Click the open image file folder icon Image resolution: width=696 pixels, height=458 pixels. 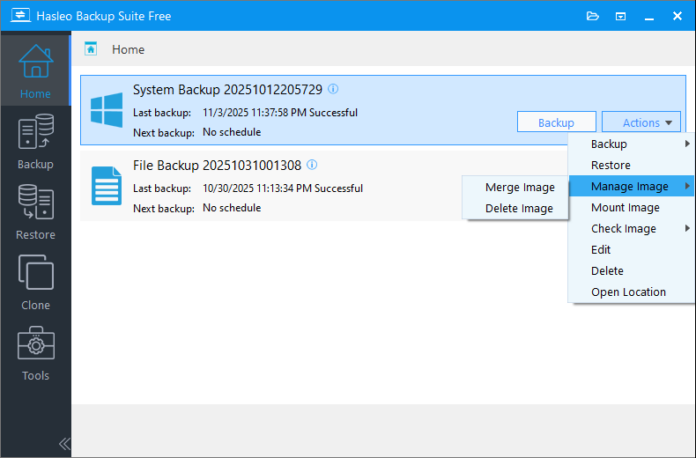[593, 17]
